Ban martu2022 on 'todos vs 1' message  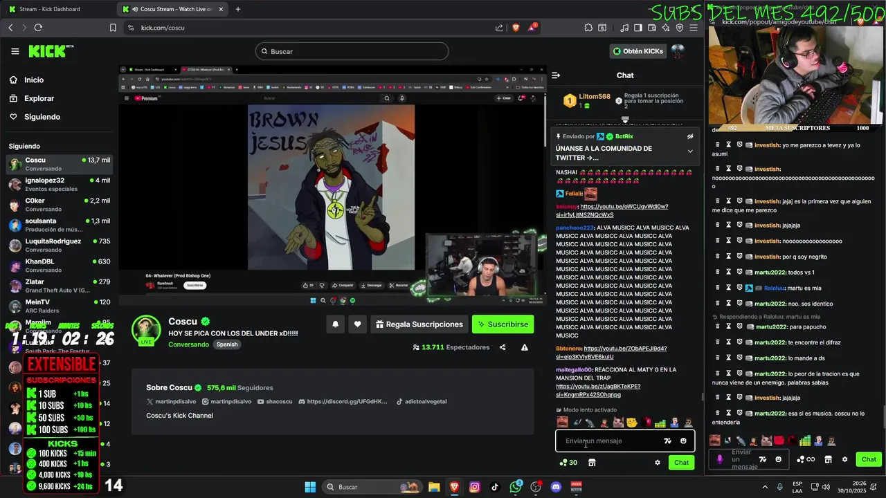739,273
